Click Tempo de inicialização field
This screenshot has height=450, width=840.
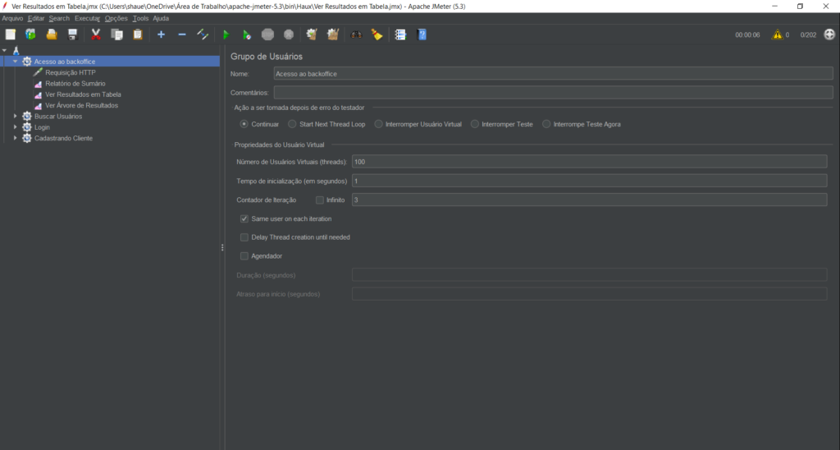[x=589, y=181]
